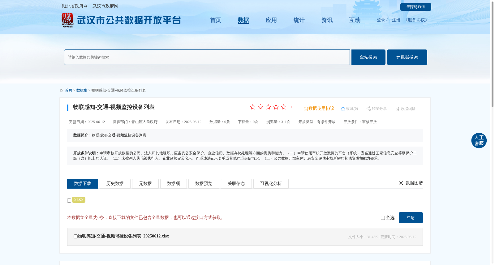The height and width of the screenshot is (265, 495).
Task: Click the 全站搜索 button
Action: pos(368,57)
